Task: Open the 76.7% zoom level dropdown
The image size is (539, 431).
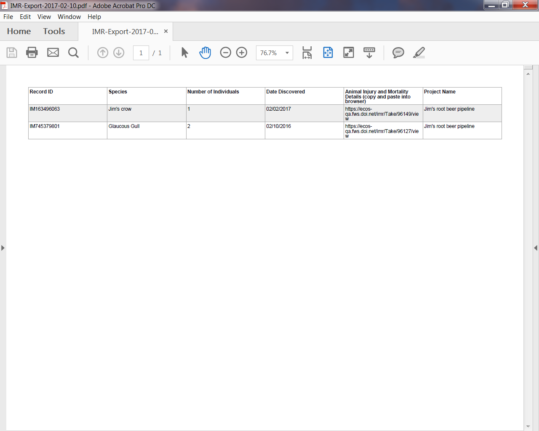Action: [x=287, y=53]
